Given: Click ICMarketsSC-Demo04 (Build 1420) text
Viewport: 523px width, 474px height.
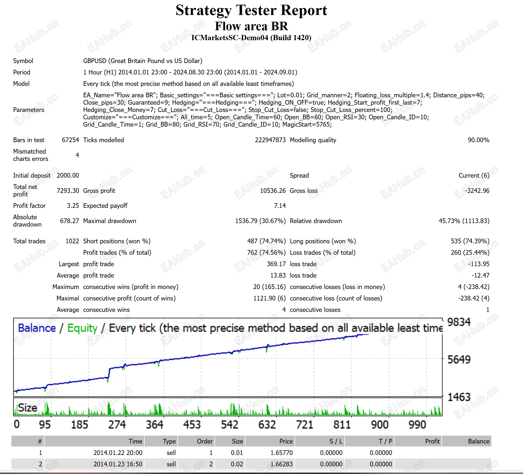Looking at the screenshot, I should pyautogui.click(x=251, y=38).
